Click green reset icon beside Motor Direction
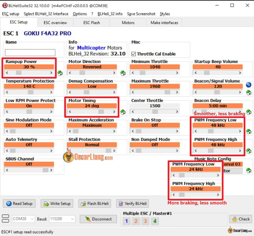 pyautogui.click(x=123, y=73)
